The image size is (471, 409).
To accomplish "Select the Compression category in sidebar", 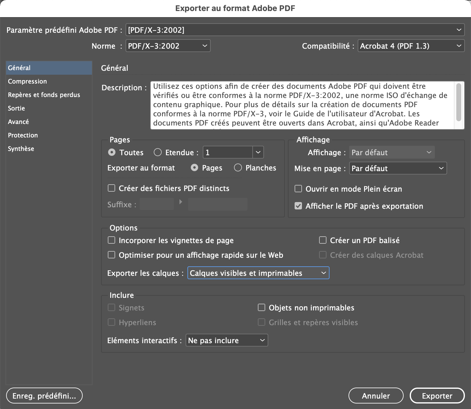I will 27,81.
